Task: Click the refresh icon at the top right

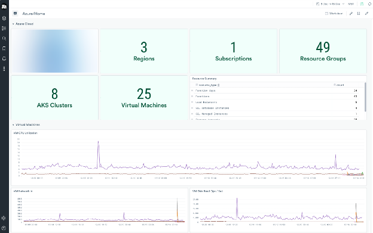Action: pos(370,4)
